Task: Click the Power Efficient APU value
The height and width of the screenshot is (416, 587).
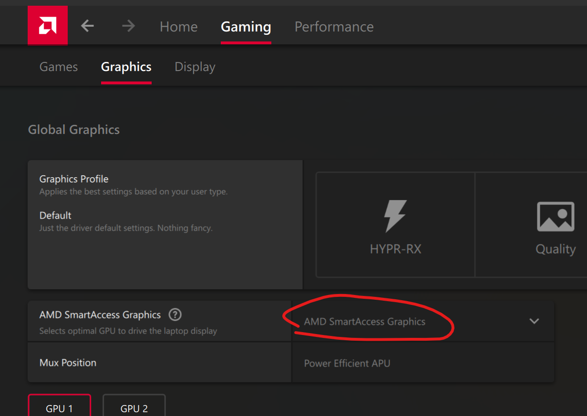Action: pyautogui.click(x=347, y=363)
